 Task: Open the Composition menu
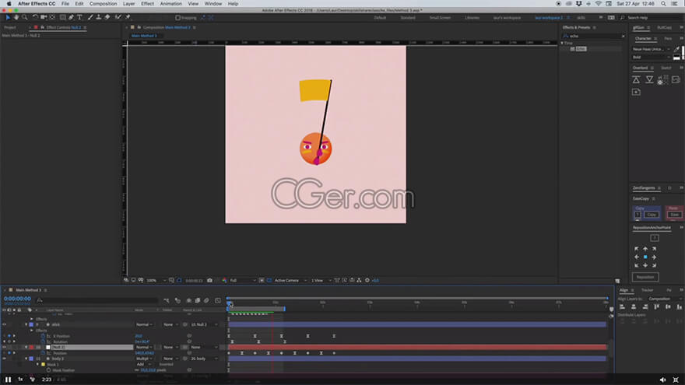tap(103, 3)
